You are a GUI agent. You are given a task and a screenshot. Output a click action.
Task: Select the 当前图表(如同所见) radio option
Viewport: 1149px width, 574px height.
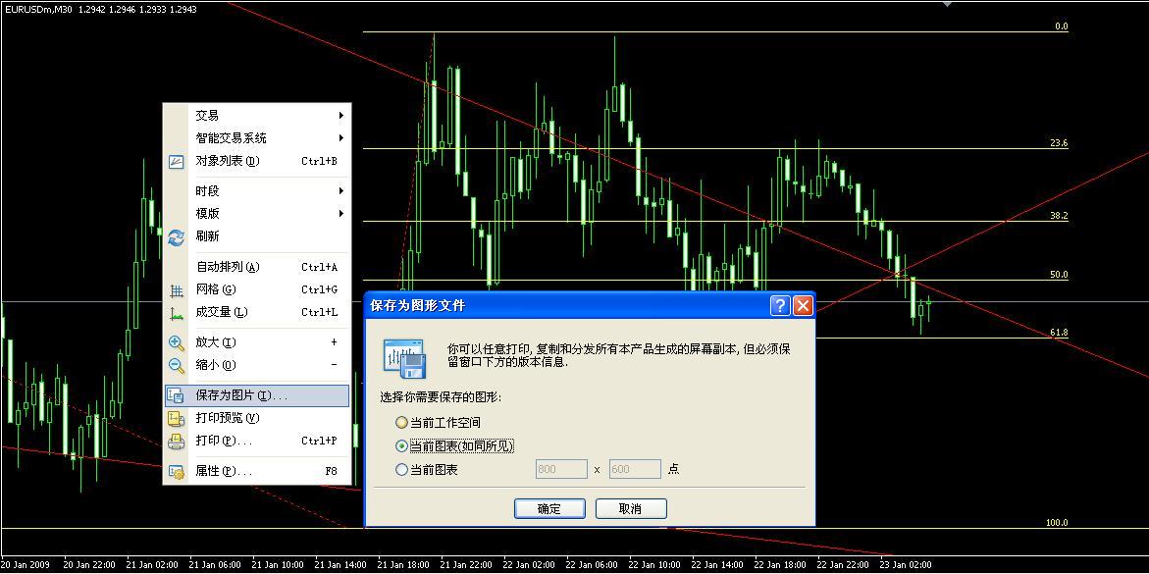pos(401,445)
